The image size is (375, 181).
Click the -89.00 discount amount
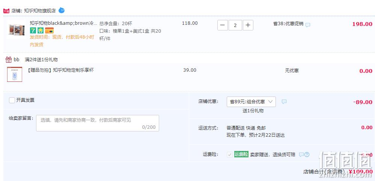pyautogui.click(x=363, y=102)
